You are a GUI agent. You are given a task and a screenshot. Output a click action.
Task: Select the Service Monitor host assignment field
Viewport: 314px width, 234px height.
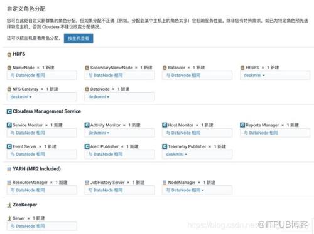41,133
